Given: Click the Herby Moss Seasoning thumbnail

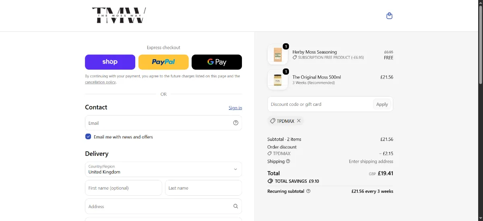Looking at the screenshot, I should (278, 54).
